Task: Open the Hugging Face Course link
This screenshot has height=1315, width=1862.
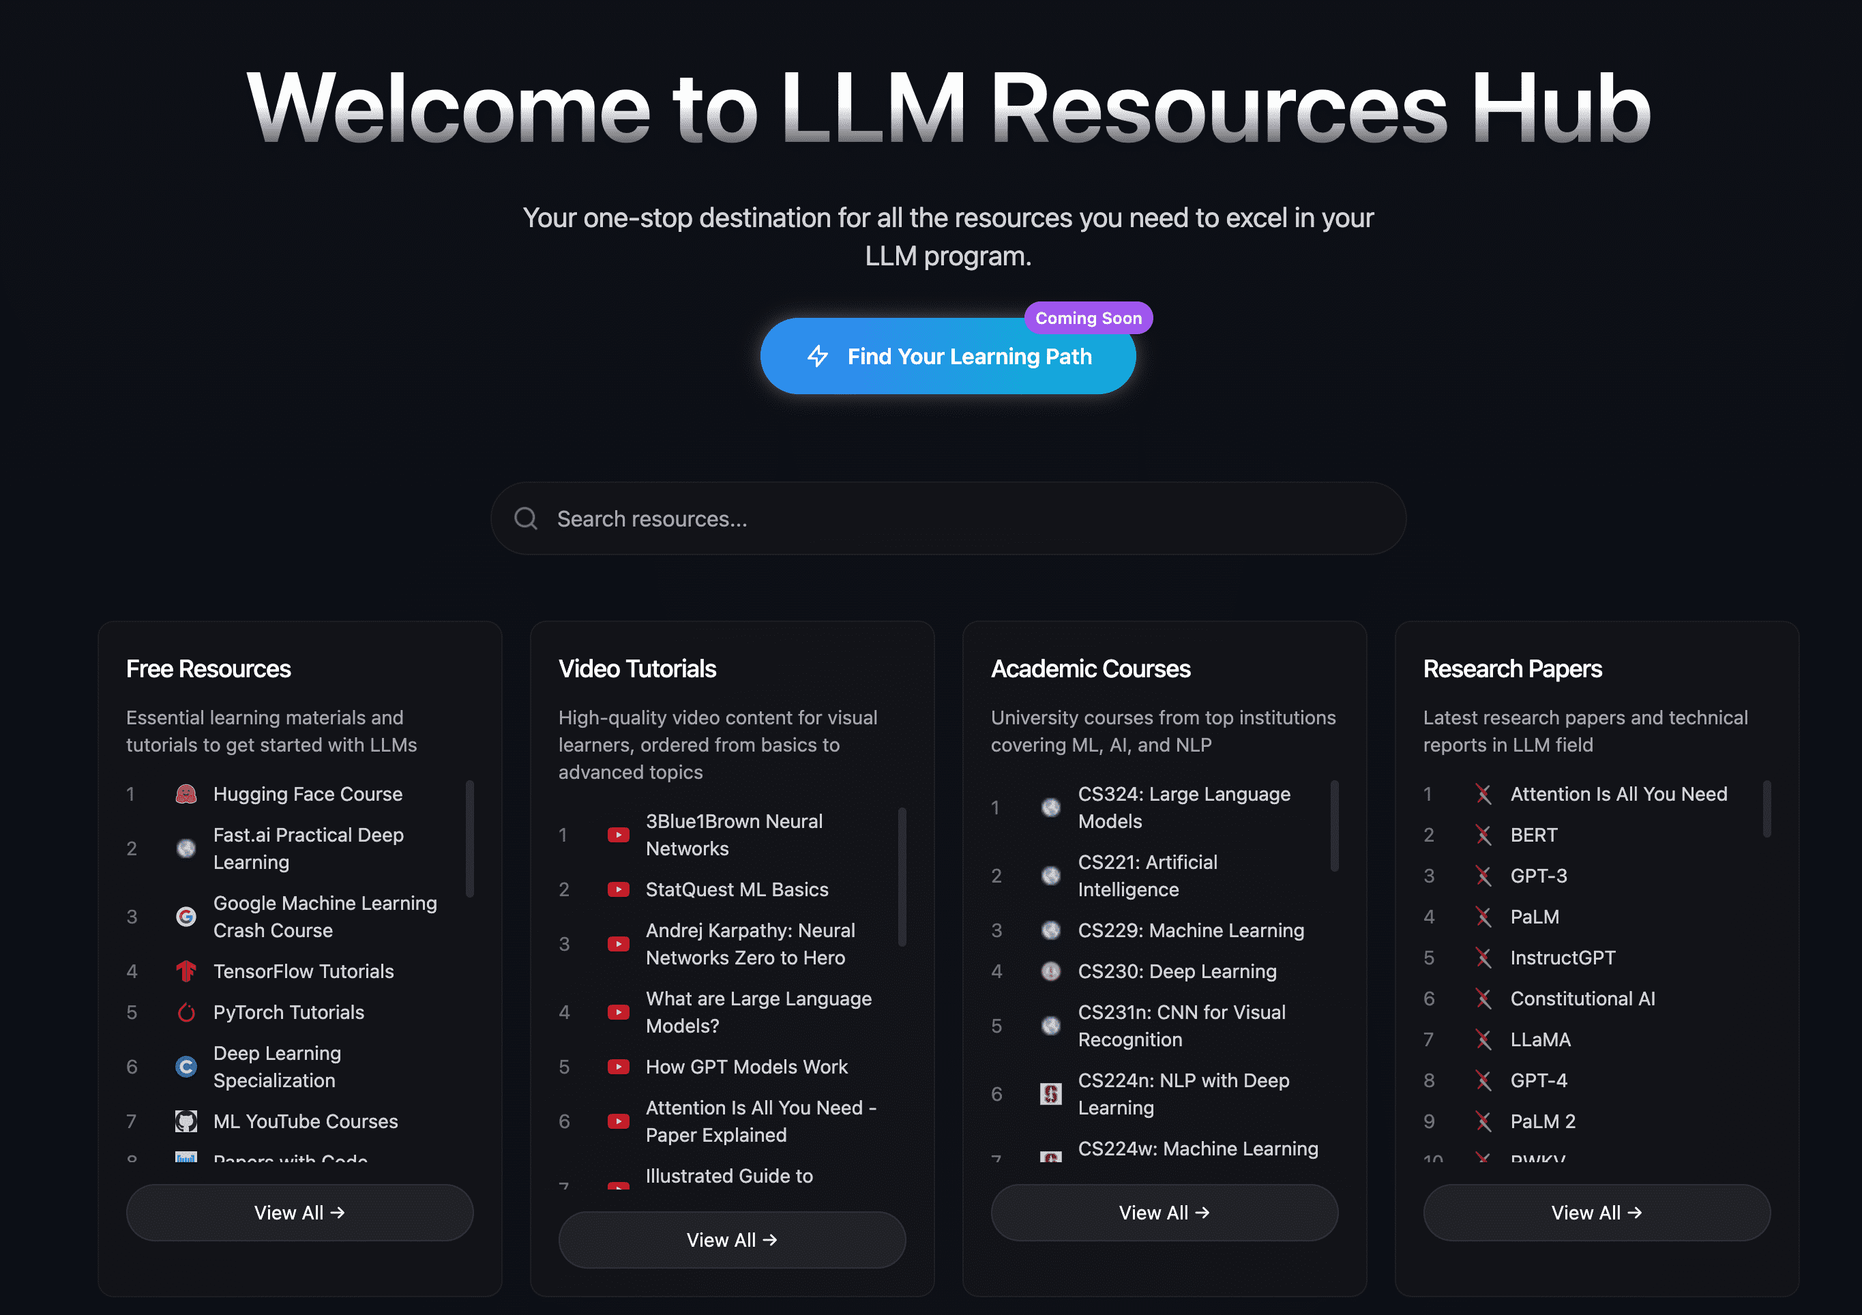Action: [308, 794]
